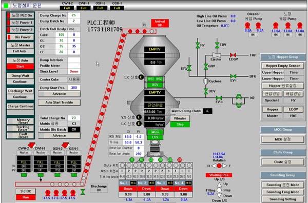Click Matrix Dump Batch value 6
This screenshot has height=203, width=308.
207,111
